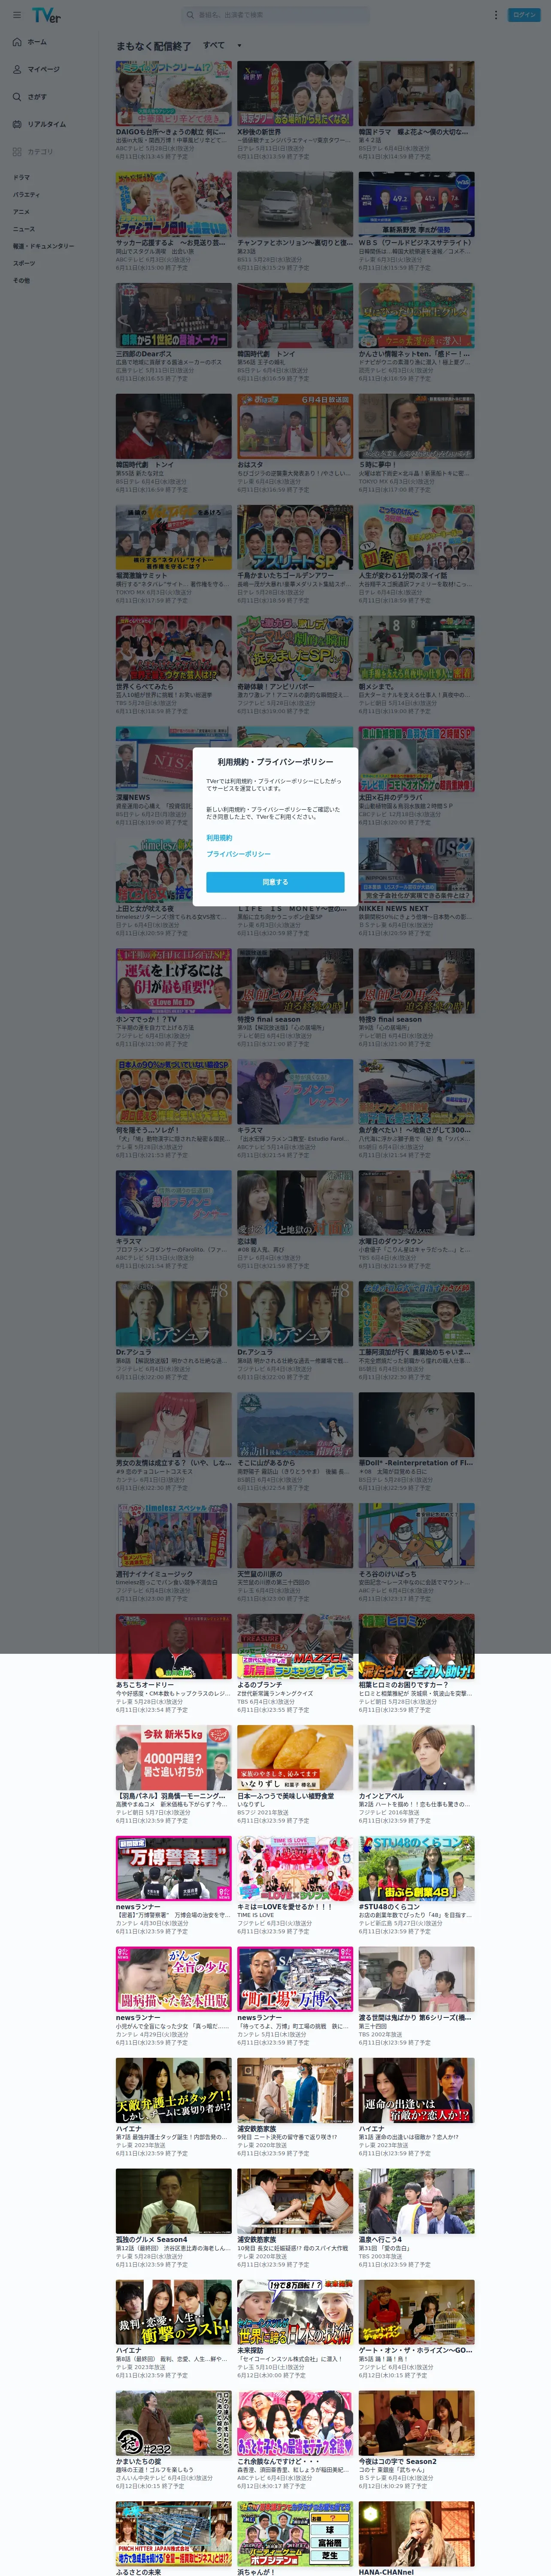Image resolution: width=551 pixels, height=2576 pixels.
Task: Open 未来探訪 thumbnail
Action: coord(295,2312)
